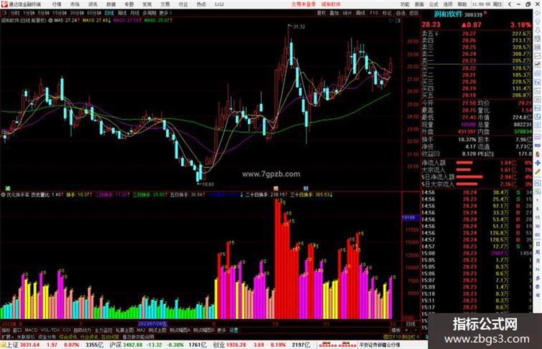Open the 帮助 menu at top right
Viewport: 542px width, 349px height.
pos(462,4)
